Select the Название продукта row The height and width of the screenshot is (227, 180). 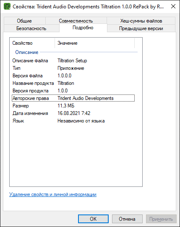point(73,83)
